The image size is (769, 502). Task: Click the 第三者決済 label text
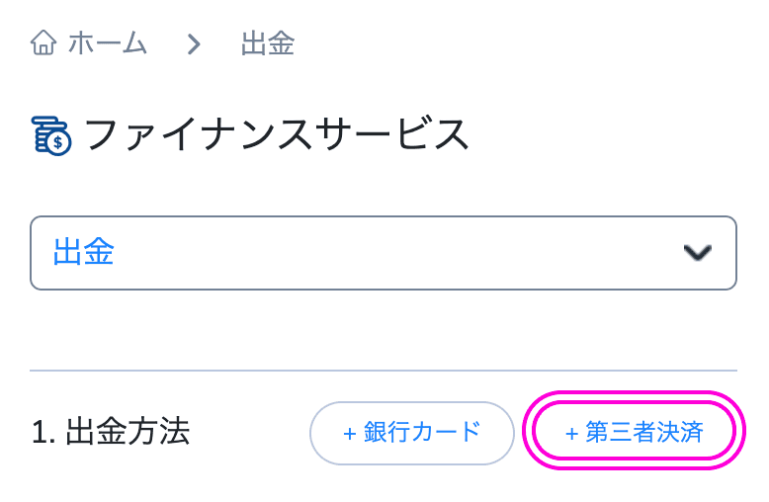pos(644,432)
